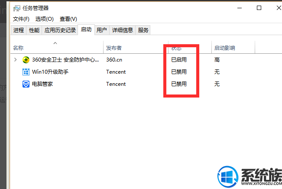
Task: Switch to the 应用历史记录 tab
Action: click(x=60, y=30)
